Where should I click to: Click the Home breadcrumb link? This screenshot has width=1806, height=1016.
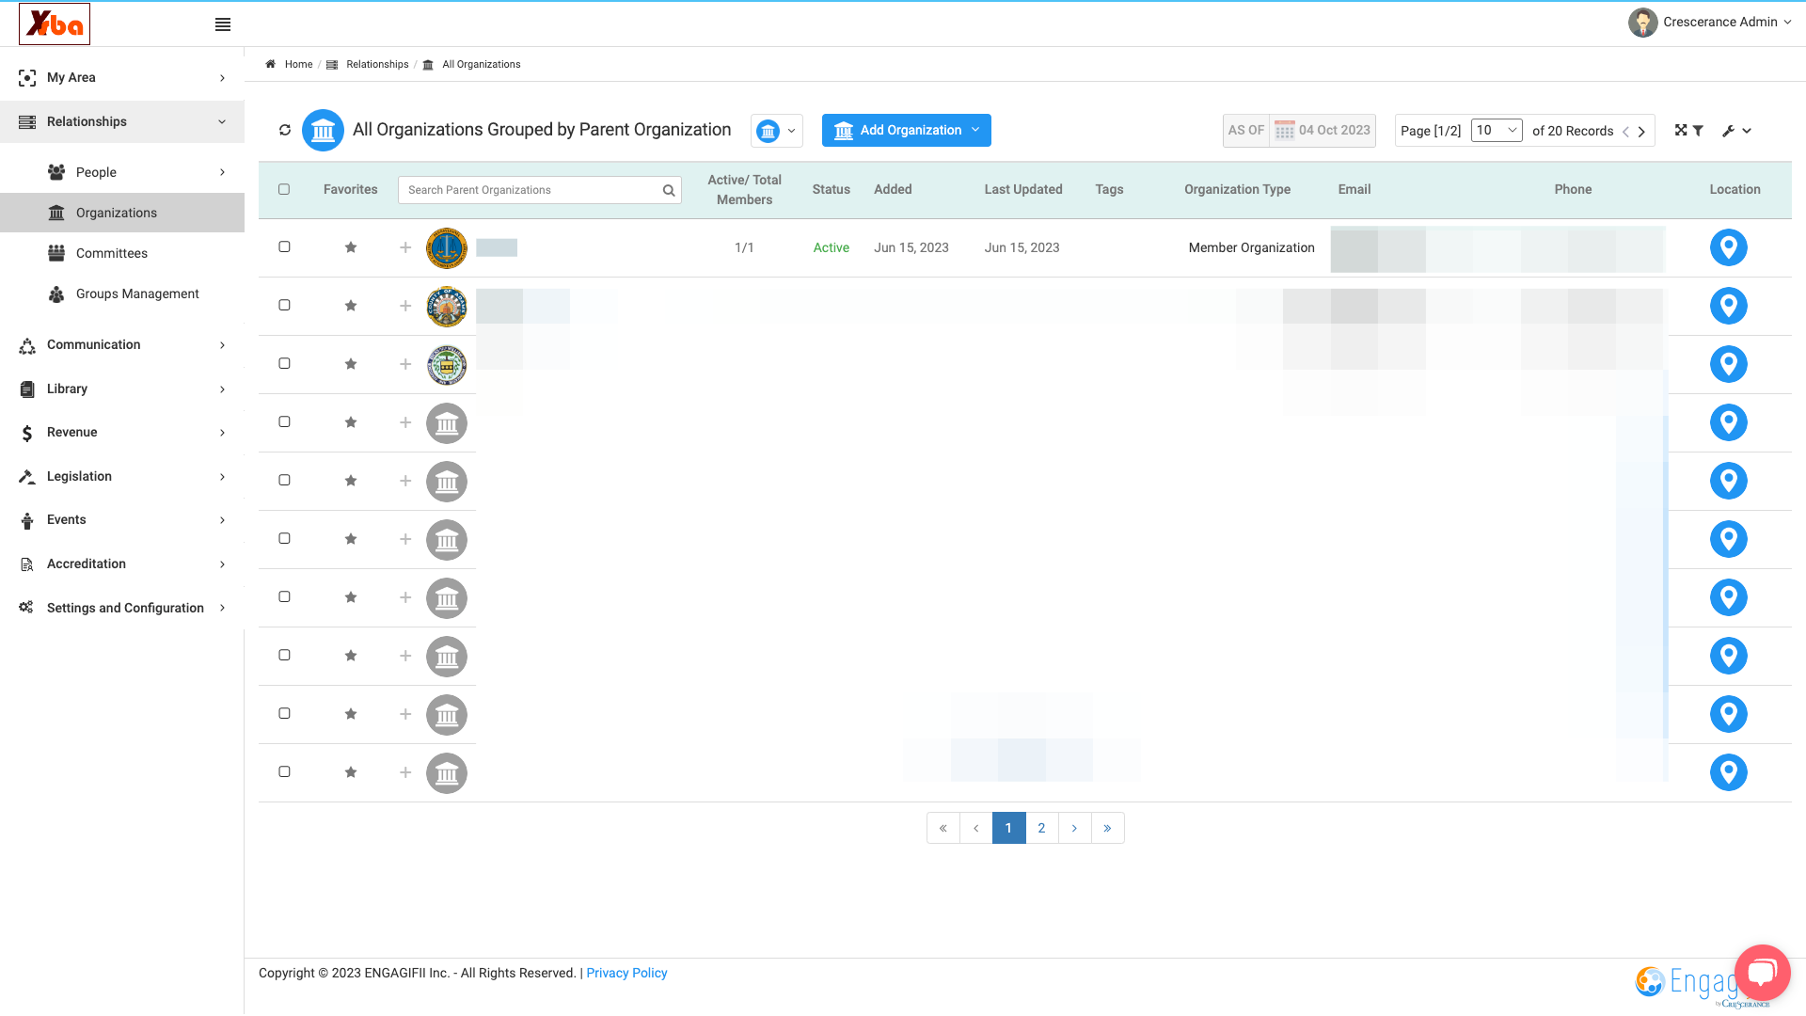pos(298,64)
